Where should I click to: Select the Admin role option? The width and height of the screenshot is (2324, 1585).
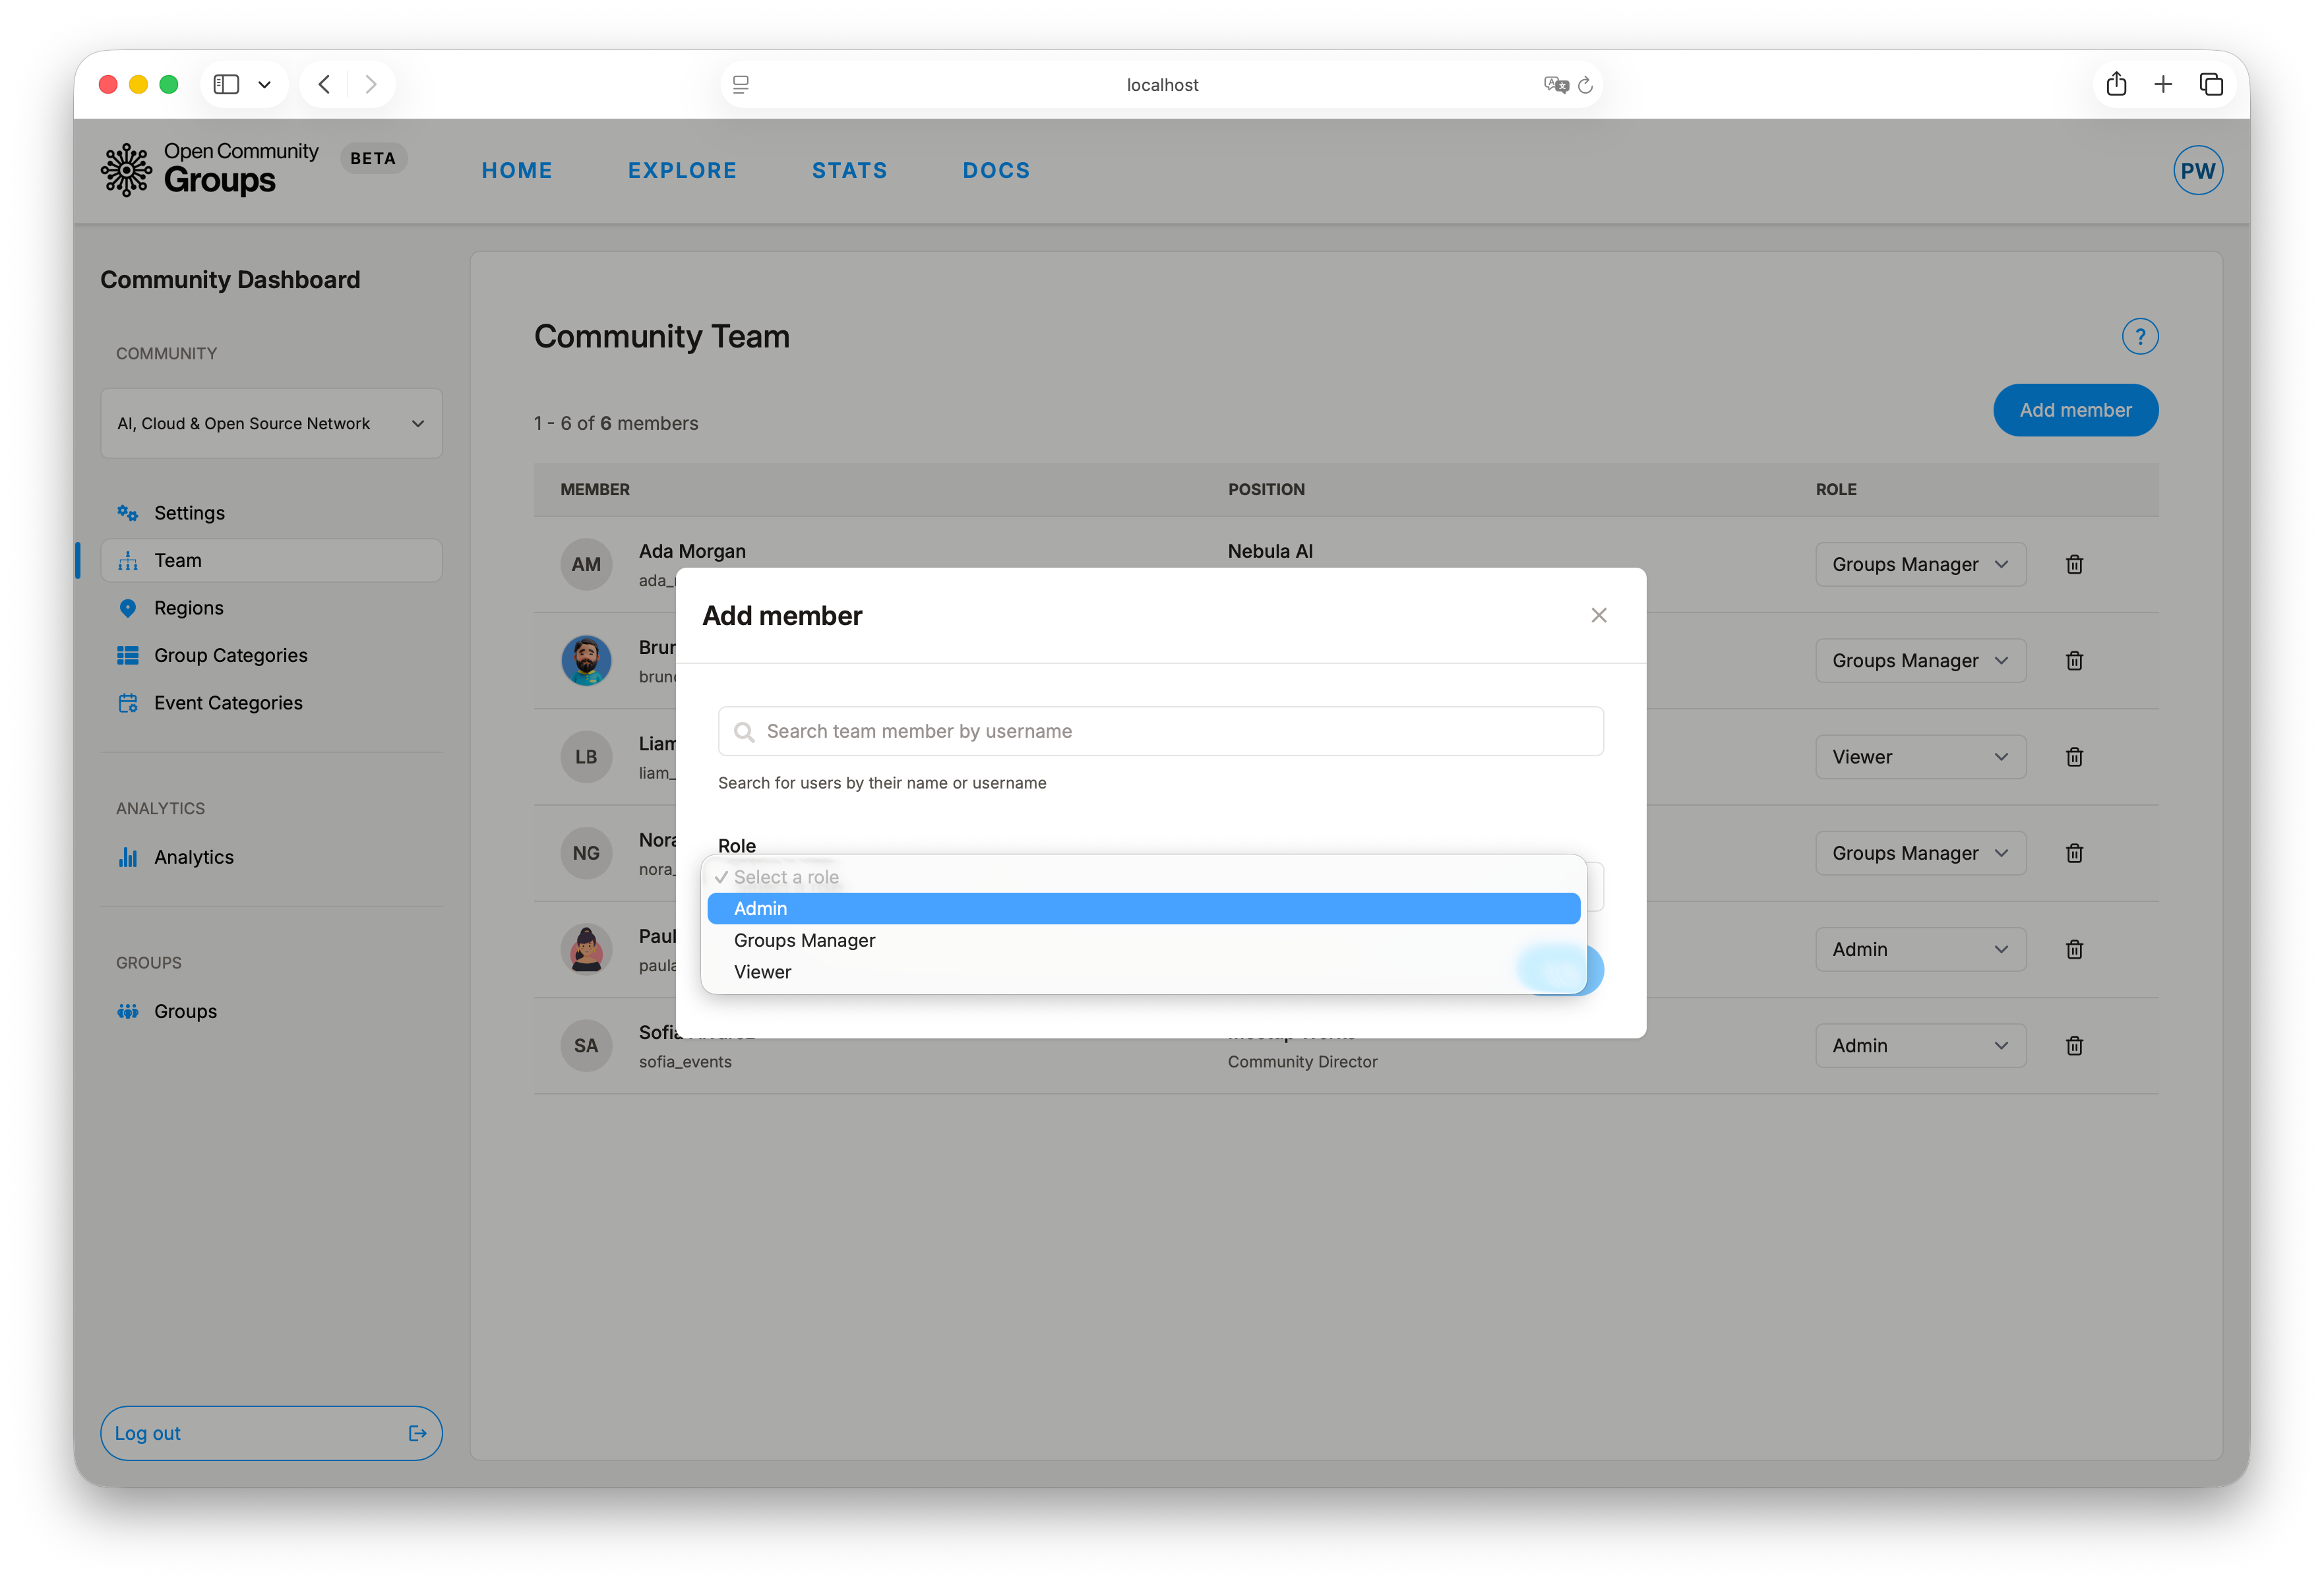click(x=1143, y=909)
